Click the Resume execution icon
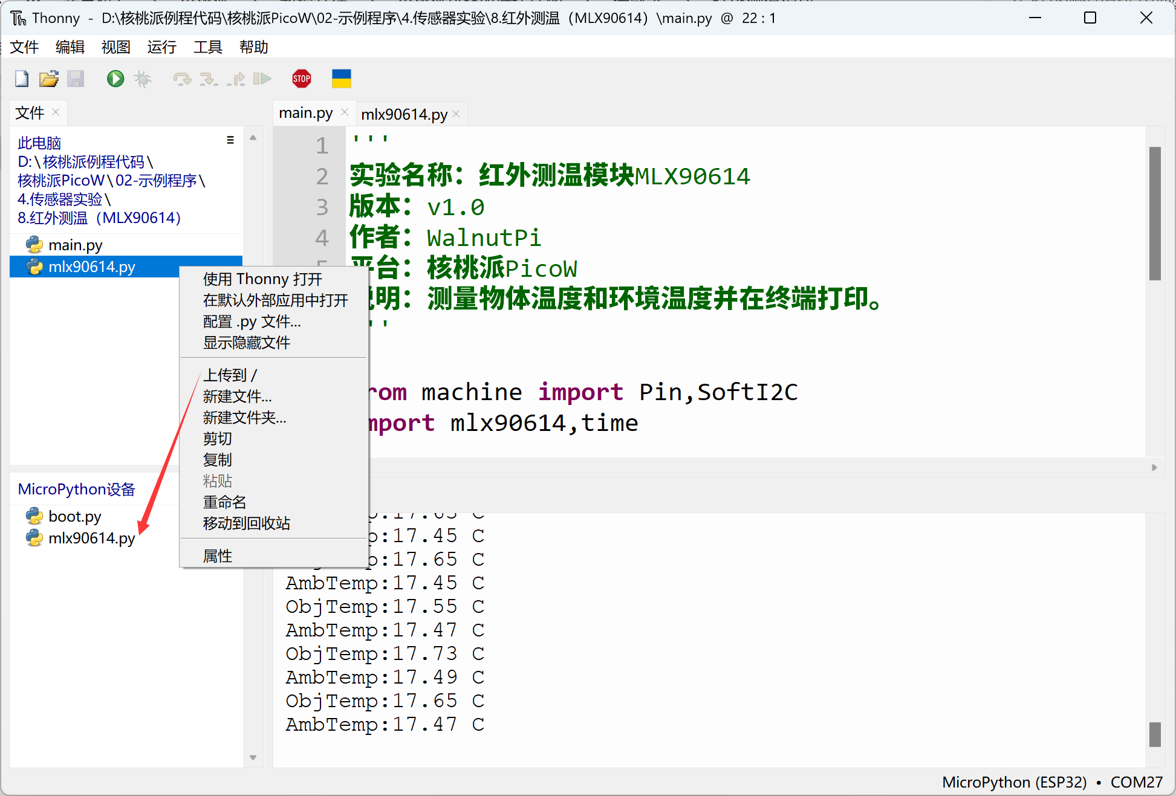The height and width of the screenshot is (796, 1176). [x=262, y=79]
